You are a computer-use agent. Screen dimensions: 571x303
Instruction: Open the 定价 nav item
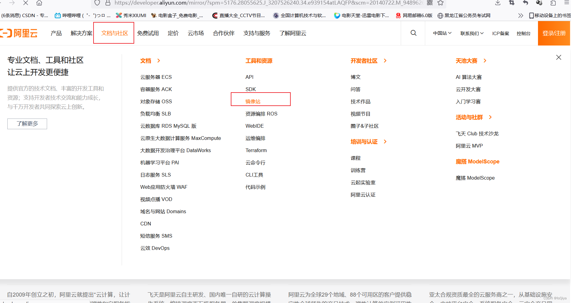[x=173, y=33]
